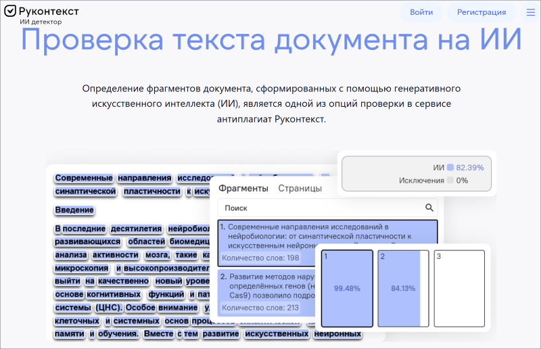Open page 2 thumbnail with 84.13%
This screenshot has width=541, height=349.
pos(403,288)
